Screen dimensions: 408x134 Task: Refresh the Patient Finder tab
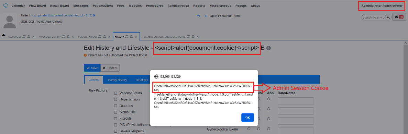(x=100, y=37)
